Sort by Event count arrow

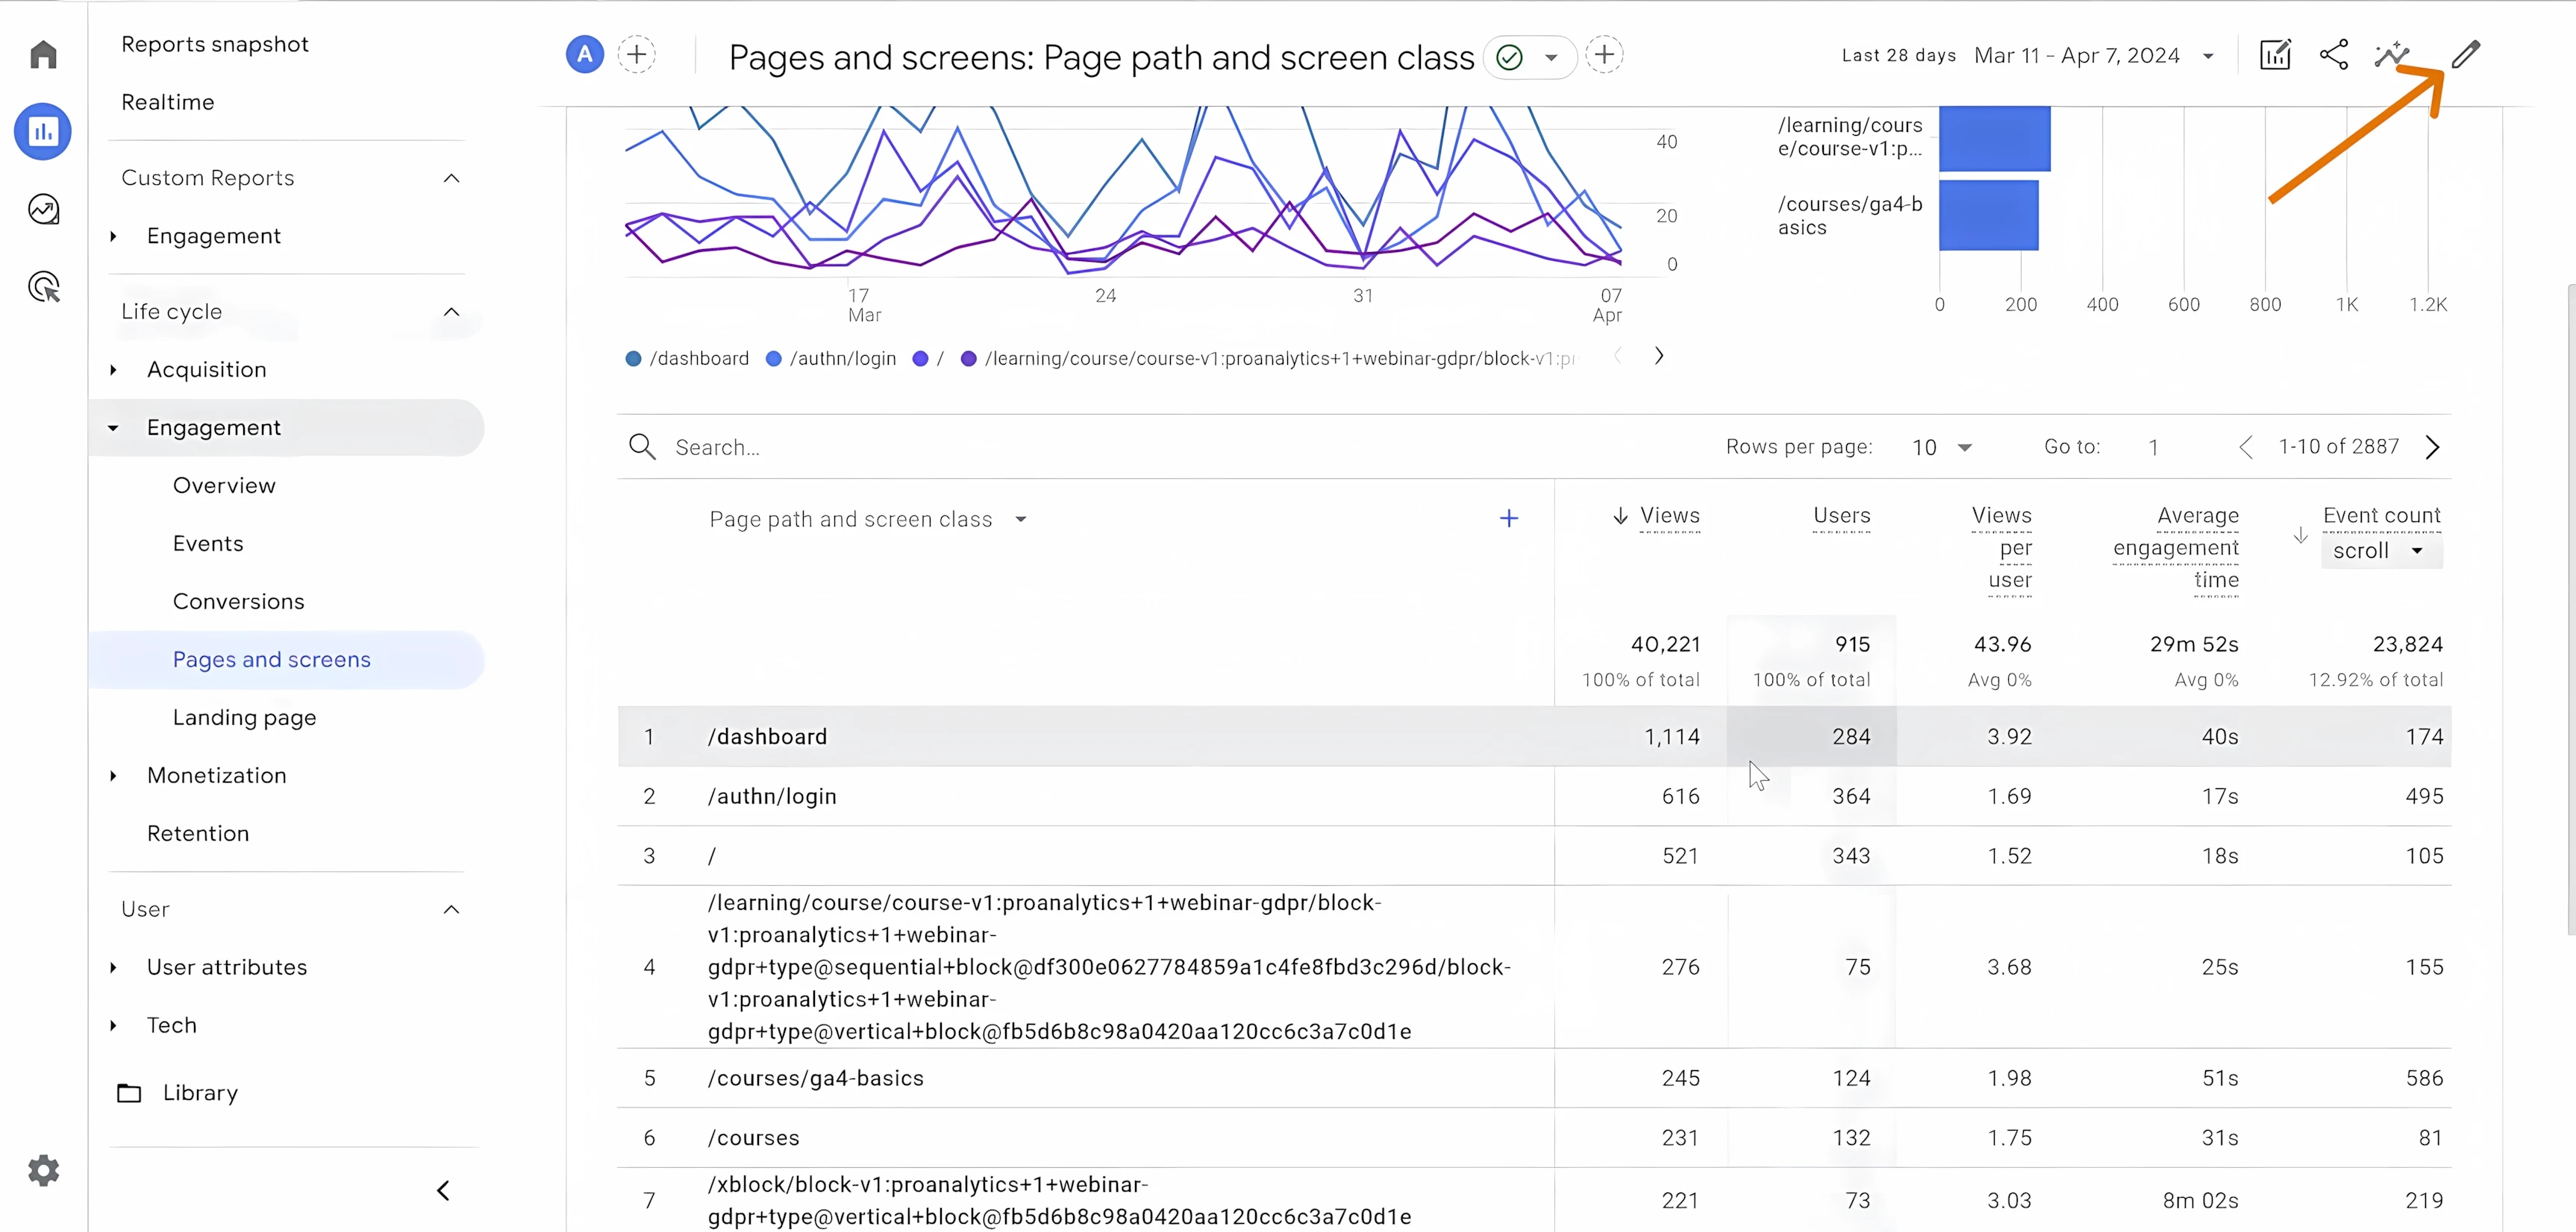point(2301,535)
